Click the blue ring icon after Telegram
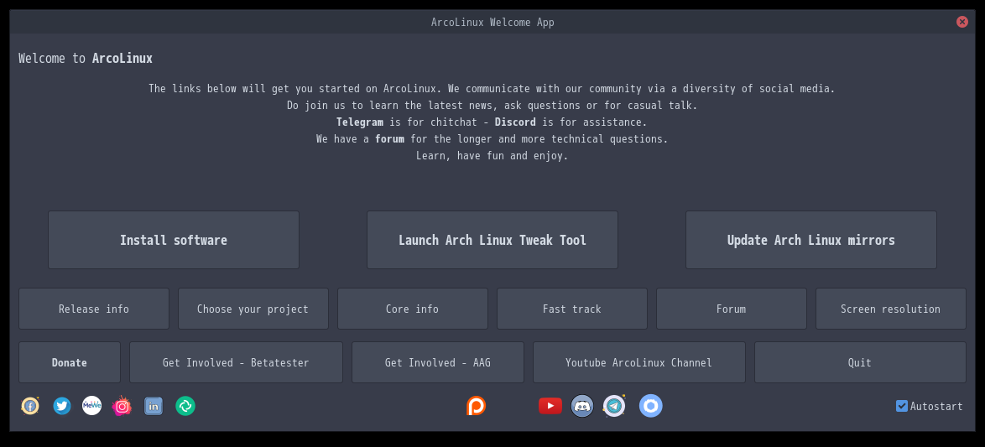The height and width of the screenshot is (447, 985). (x=651, y=406)
